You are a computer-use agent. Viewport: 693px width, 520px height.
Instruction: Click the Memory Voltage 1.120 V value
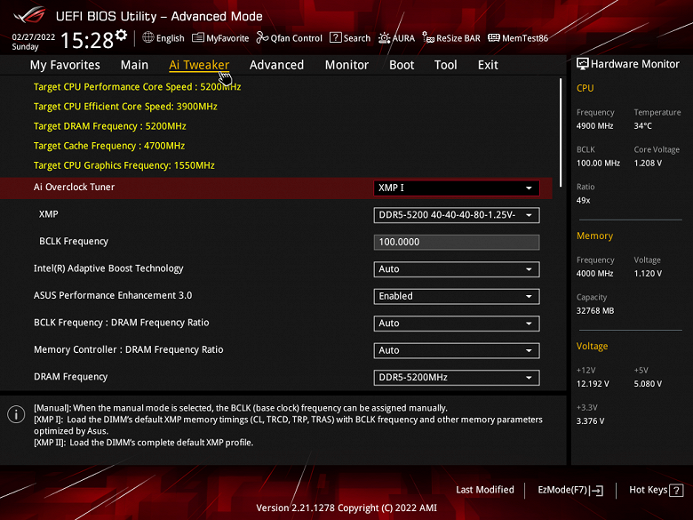coord(648,274)
